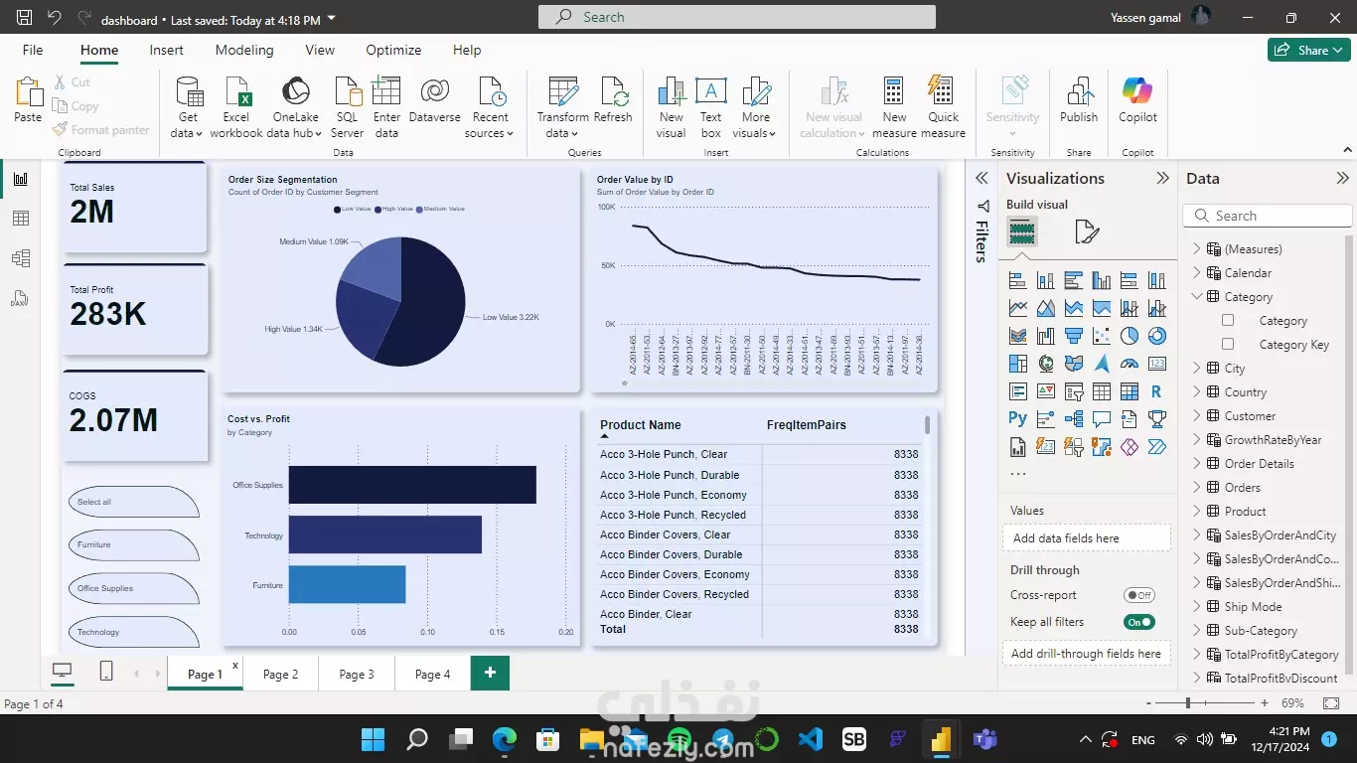Insert a New visual

click(672, 107)
